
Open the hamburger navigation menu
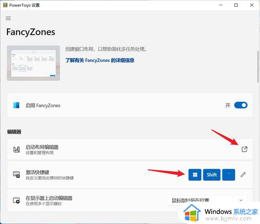8,18
